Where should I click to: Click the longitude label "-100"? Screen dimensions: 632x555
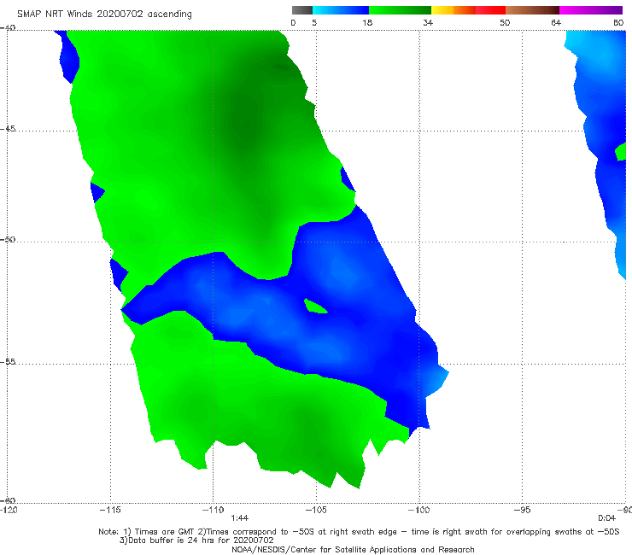[419, 510]
